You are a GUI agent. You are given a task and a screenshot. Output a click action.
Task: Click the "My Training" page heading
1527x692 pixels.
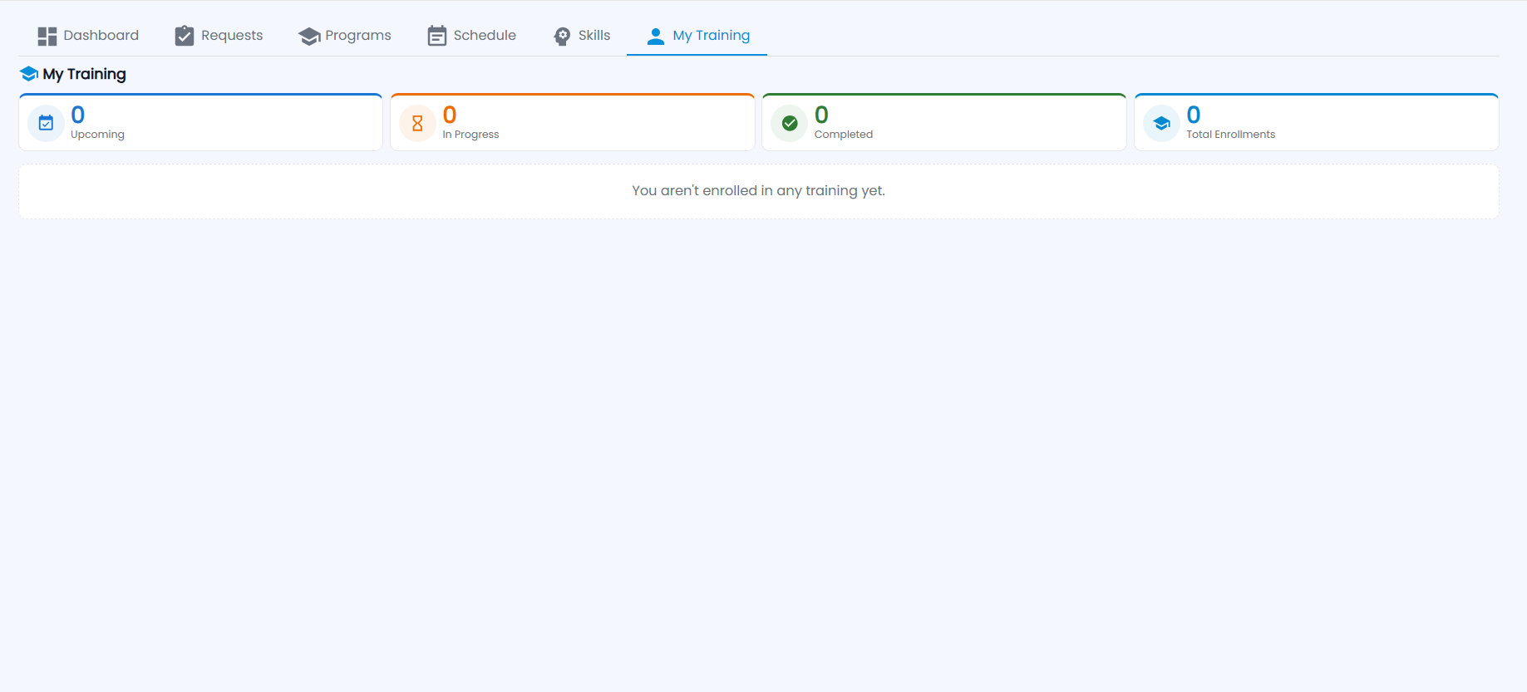coord(85,74)
